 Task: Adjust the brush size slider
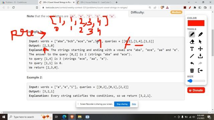coord(196,81)
